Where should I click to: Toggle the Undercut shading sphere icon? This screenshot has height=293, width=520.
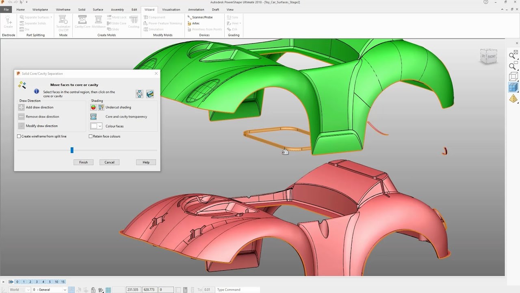click(93, 107)
